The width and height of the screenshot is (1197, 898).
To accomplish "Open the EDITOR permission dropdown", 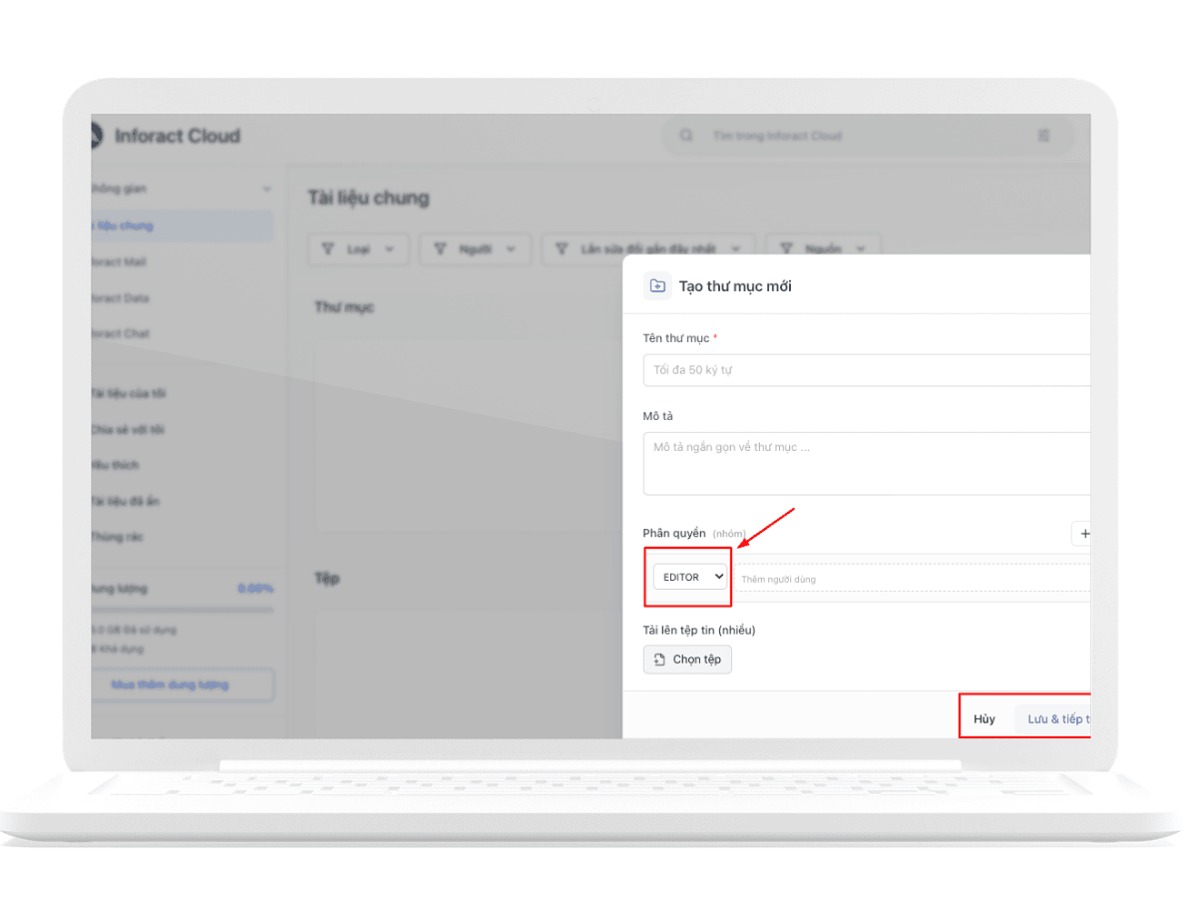I will 690,577.
